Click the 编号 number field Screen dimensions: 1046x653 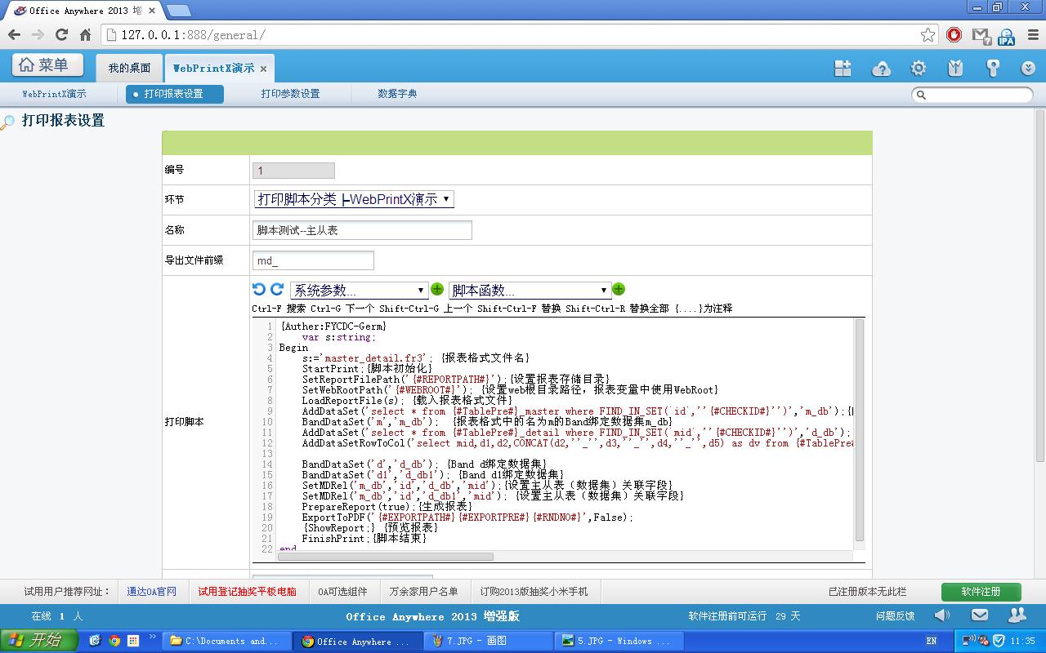pyautogui.click(x=294, y=171)
